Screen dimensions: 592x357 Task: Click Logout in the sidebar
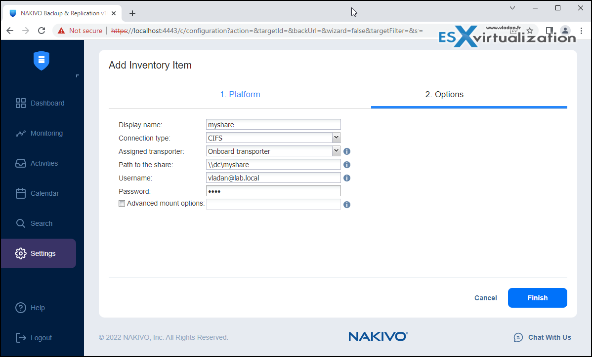(34, 338)
